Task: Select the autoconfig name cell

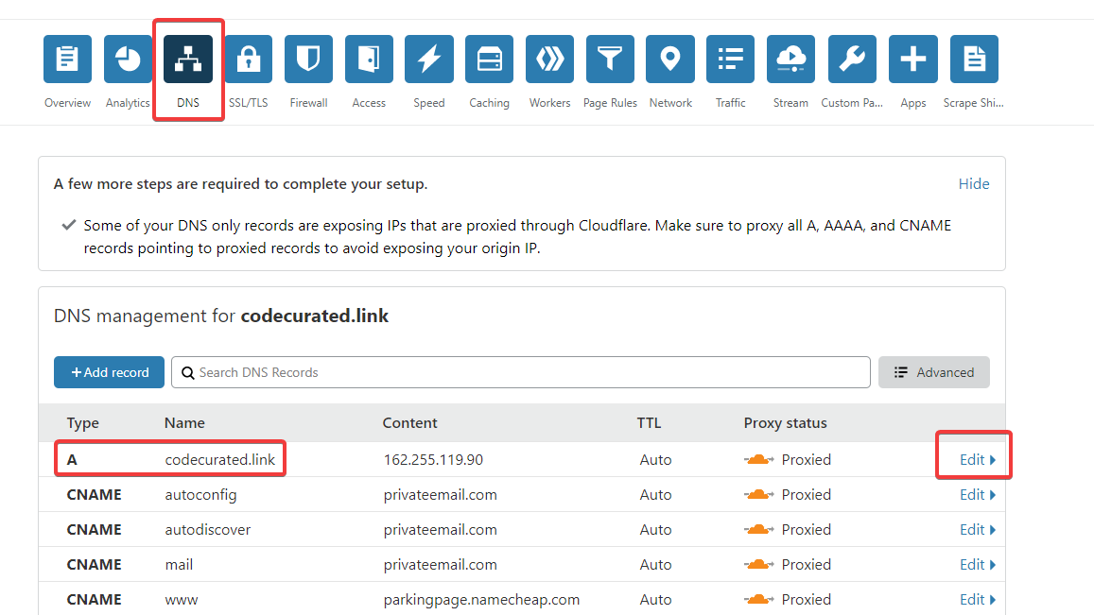Action: [x=201, y=494]
